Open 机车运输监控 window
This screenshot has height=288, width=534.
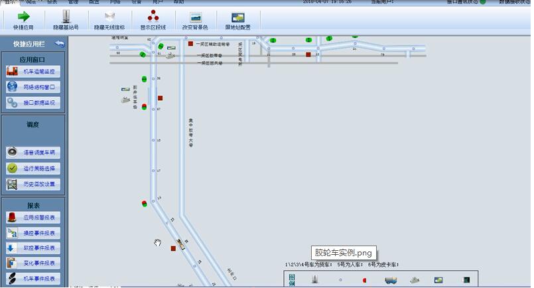(x=33, y=71)
